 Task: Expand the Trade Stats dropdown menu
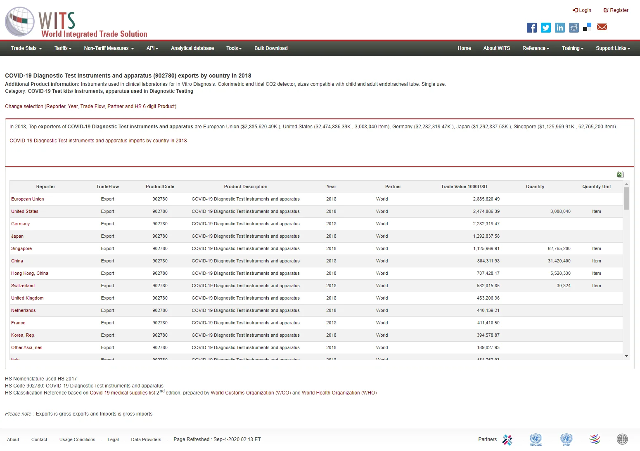click(x=26, y=48)
